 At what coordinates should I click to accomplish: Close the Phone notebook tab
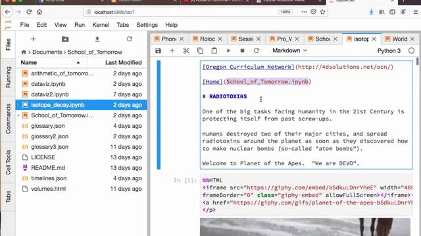pyautogui.click(x=182, y=39)
